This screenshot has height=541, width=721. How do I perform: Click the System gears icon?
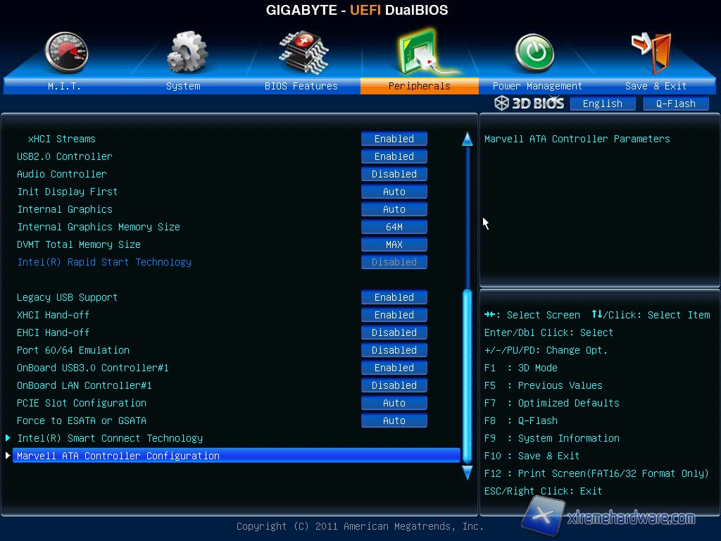(x=187, y=53)
